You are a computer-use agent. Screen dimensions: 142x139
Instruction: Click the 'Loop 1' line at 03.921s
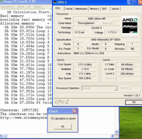pyautogui.click(x=27, y=31)
